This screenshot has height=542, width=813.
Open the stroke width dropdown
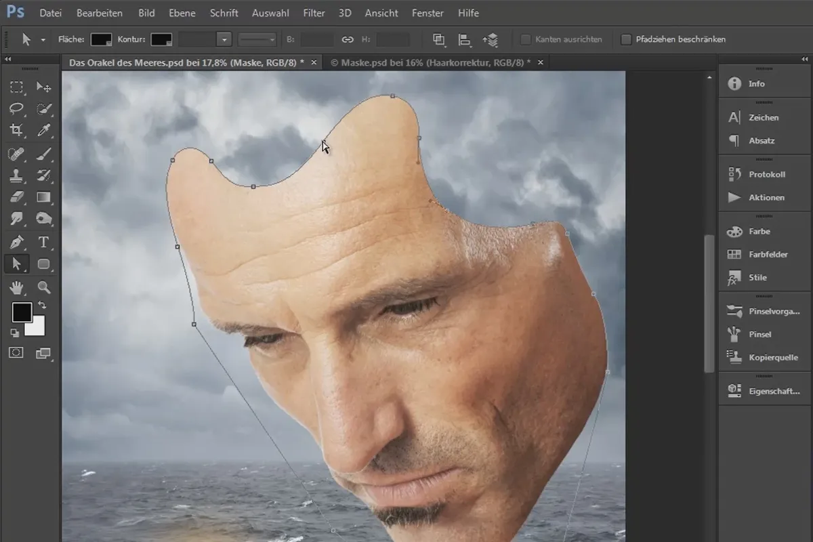224,39
